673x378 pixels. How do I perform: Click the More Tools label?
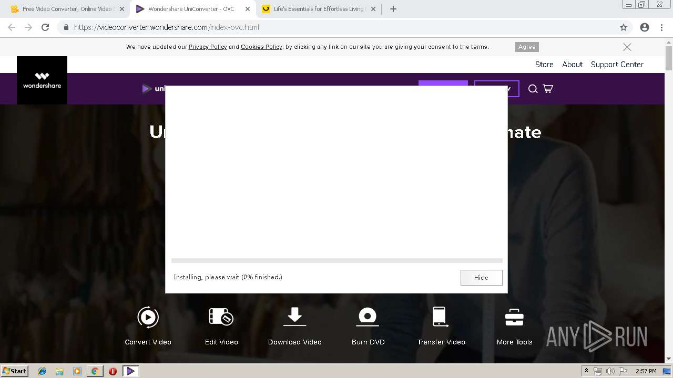514,342
